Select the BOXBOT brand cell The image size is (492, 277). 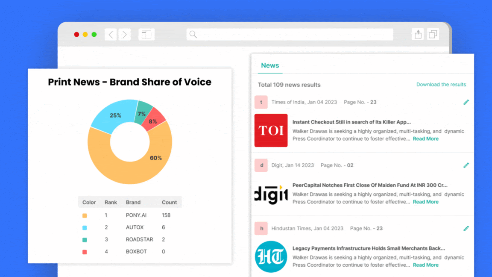click(136, 251)
